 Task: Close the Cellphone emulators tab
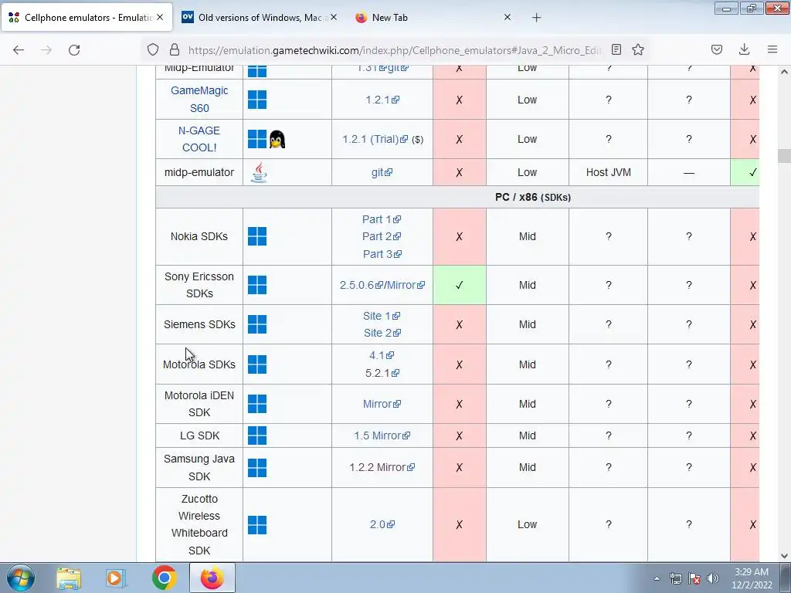pos(160,17)
